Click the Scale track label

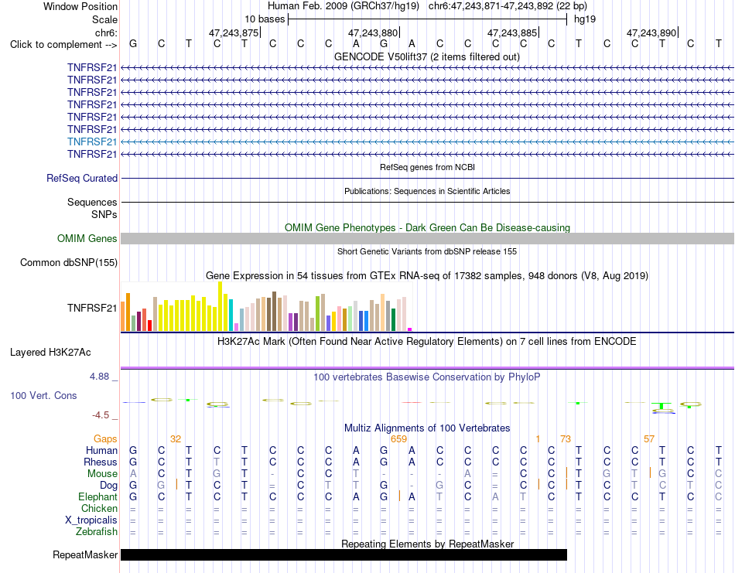click(x=104, y=19)
